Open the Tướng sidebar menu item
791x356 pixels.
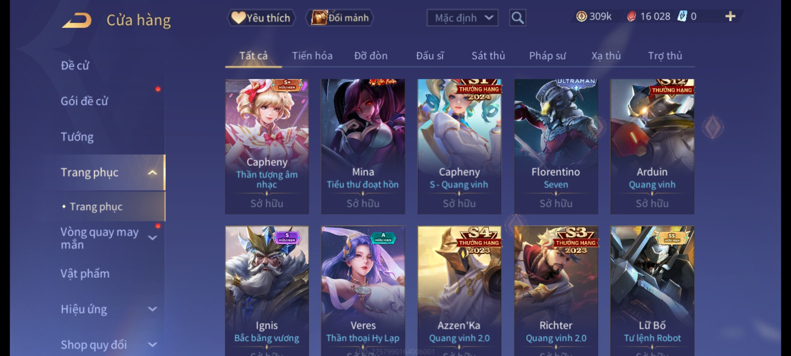pyautogui.click(x=77, y=137)
